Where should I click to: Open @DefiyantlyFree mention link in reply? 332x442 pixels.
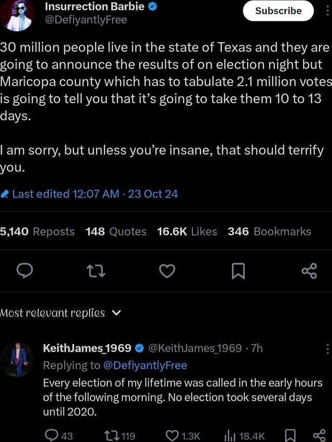pyautogui.click(x=145, y=365)
